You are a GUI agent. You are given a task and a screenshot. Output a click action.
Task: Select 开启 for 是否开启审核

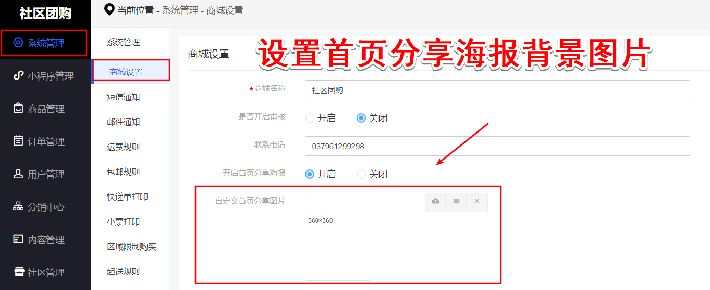310,118
